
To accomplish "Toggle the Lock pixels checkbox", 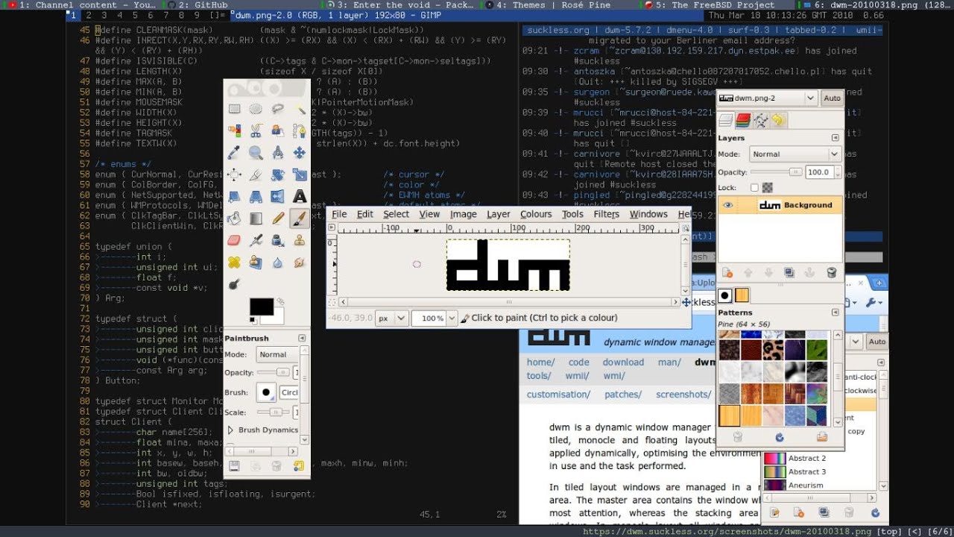I will point(754,188).
